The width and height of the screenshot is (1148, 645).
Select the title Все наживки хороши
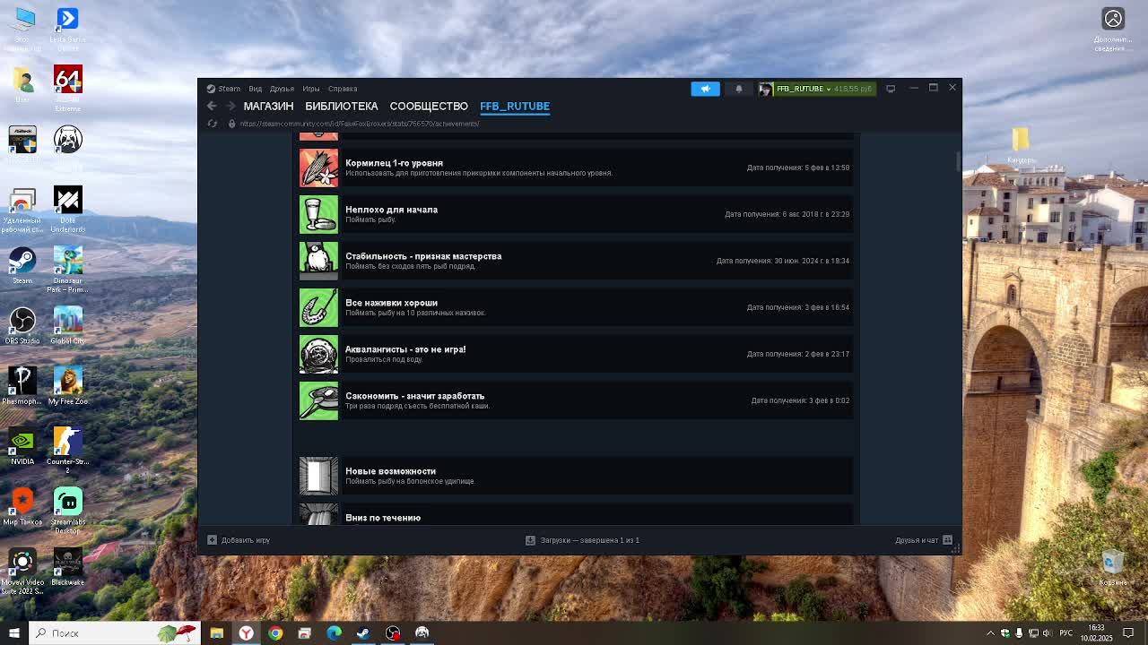[x=391, y=303]
